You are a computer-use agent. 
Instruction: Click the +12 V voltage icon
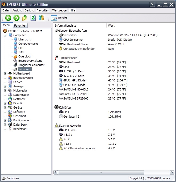point(61,144)
